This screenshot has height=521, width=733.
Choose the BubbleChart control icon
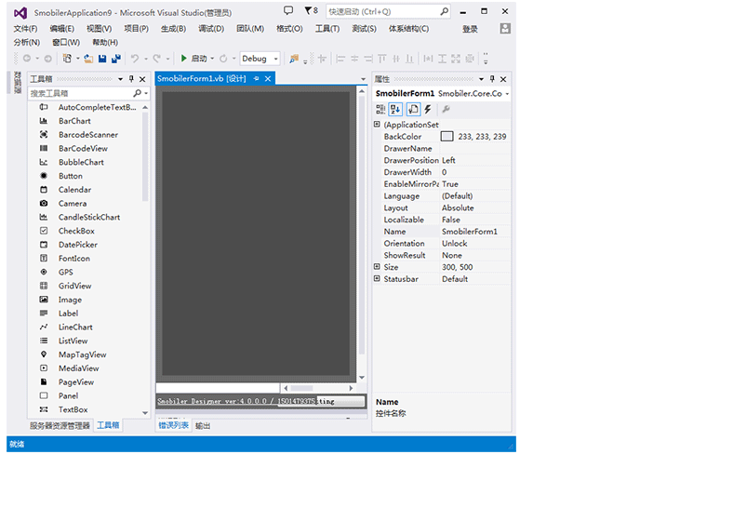coord(44,162)
